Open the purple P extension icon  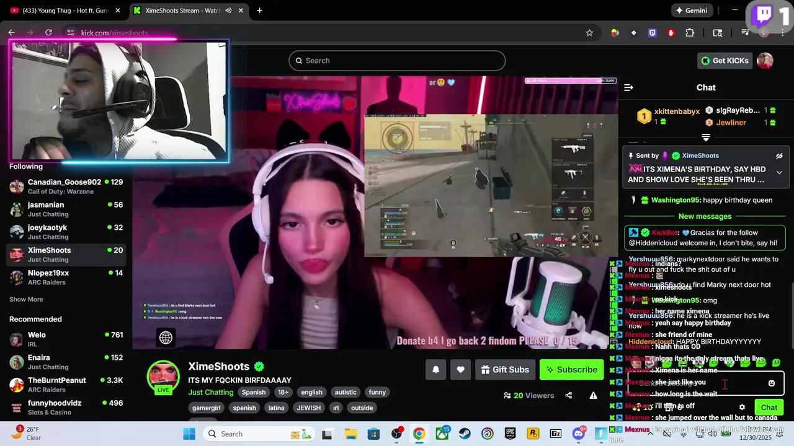pyautogui.click(x=652, y=33)
